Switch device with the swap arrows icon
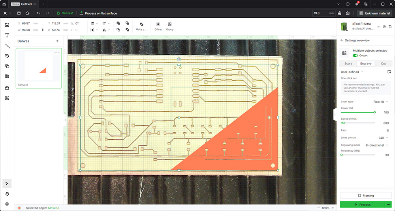 point(378,27)
